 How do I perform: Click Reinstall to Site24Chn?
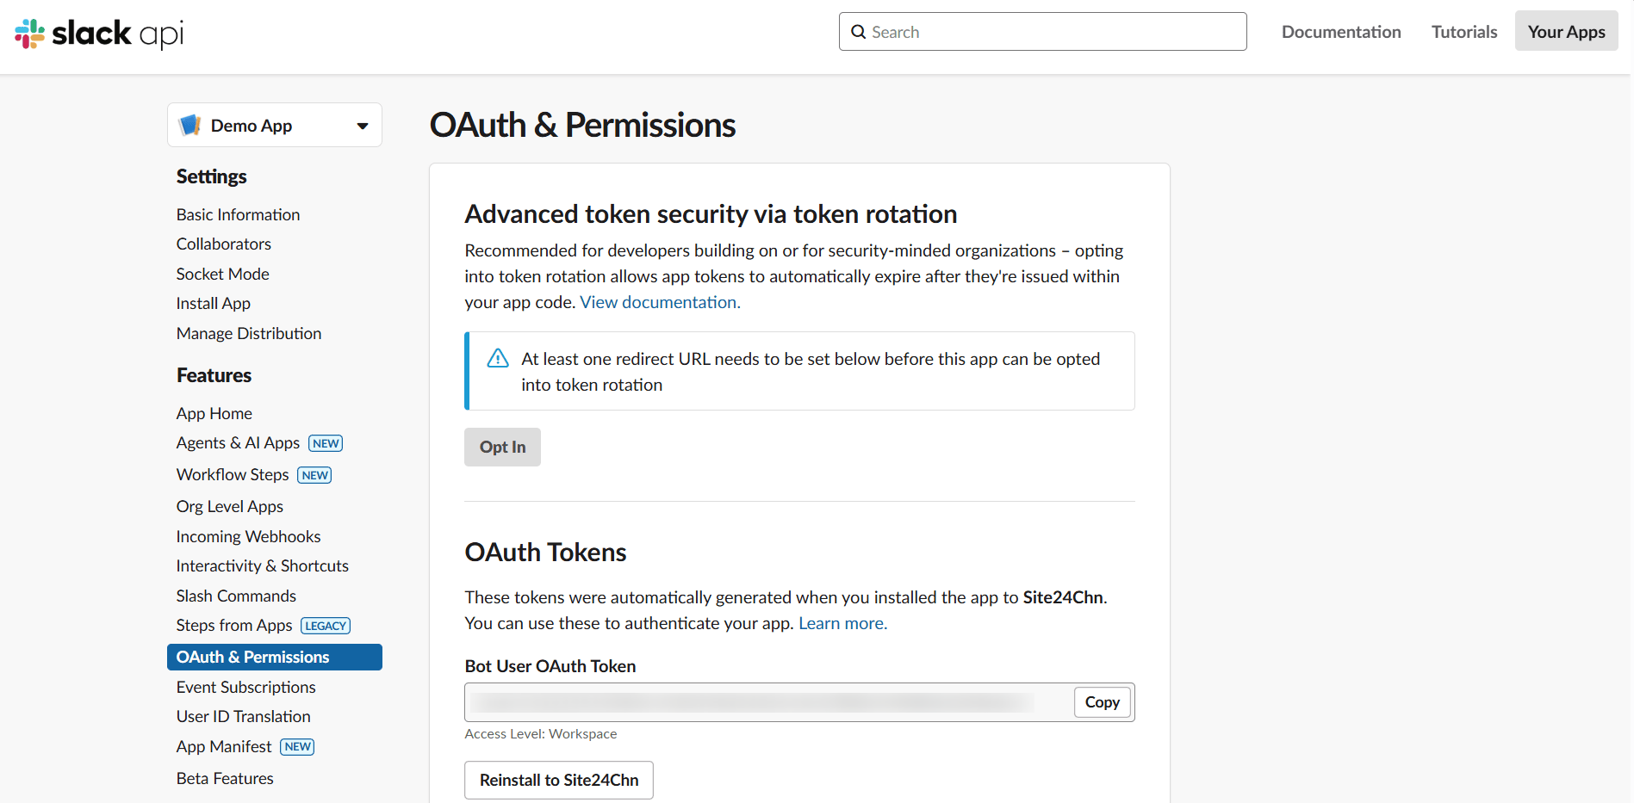click(558, 780)
